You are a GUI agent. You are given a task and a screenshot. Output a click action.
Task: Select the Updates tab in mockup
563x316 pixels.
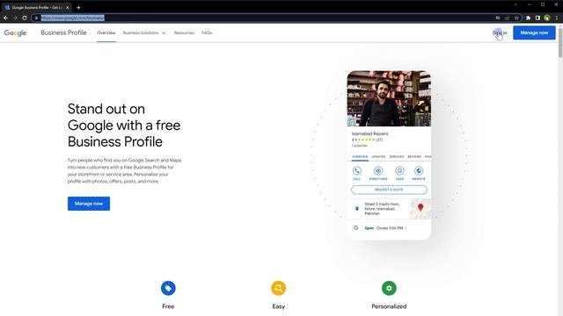pos(378,157)
